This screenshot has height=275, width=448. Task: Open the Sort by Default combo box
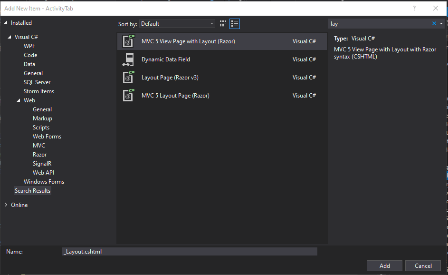pos(177,24)
